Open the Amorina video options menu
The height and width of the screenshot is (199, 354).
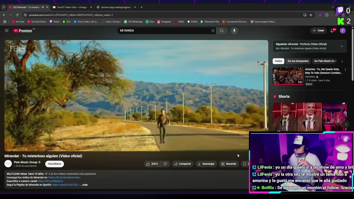pos(345,70)
